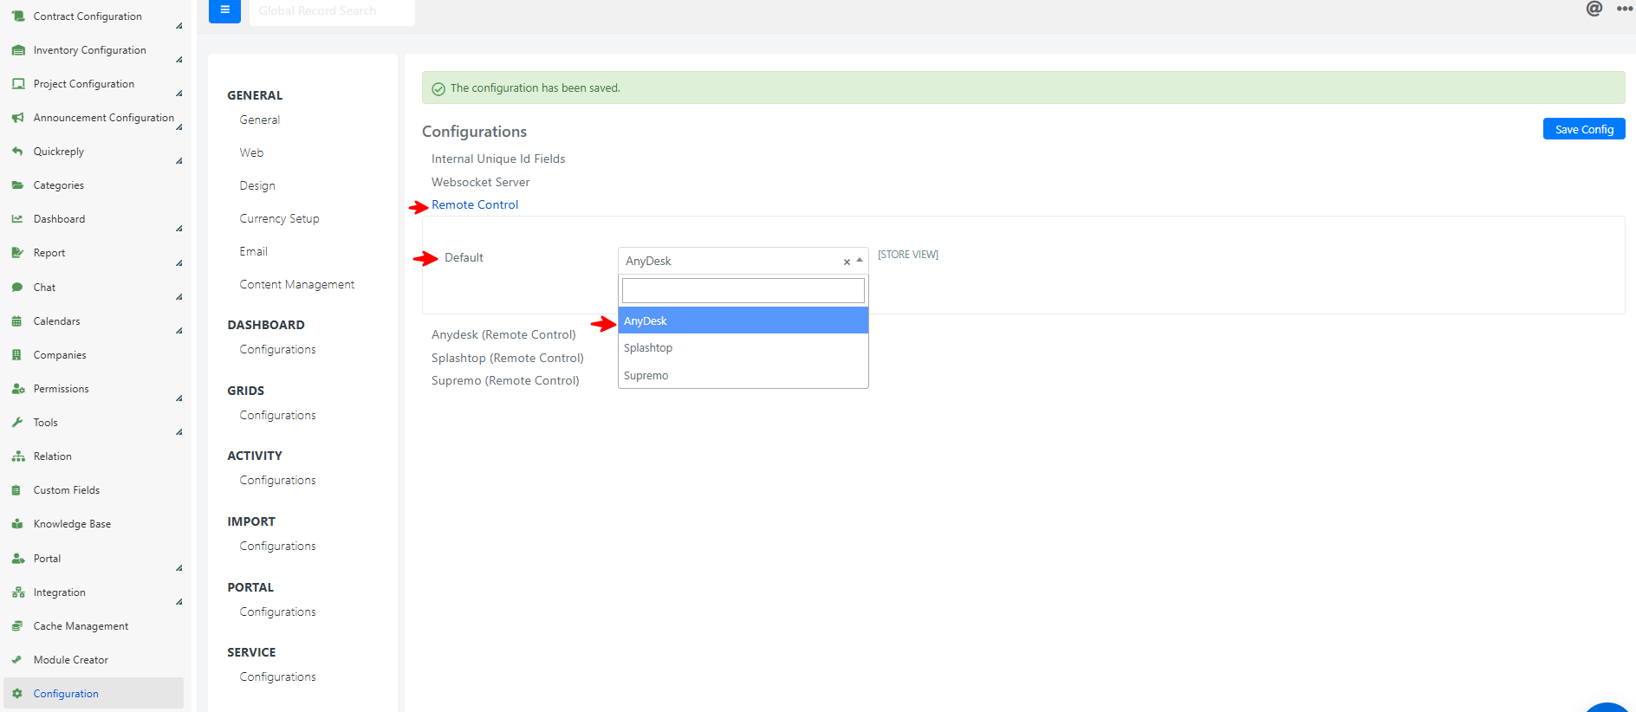Expand the Permissions submenu arrow

click(x=179, y=398)
